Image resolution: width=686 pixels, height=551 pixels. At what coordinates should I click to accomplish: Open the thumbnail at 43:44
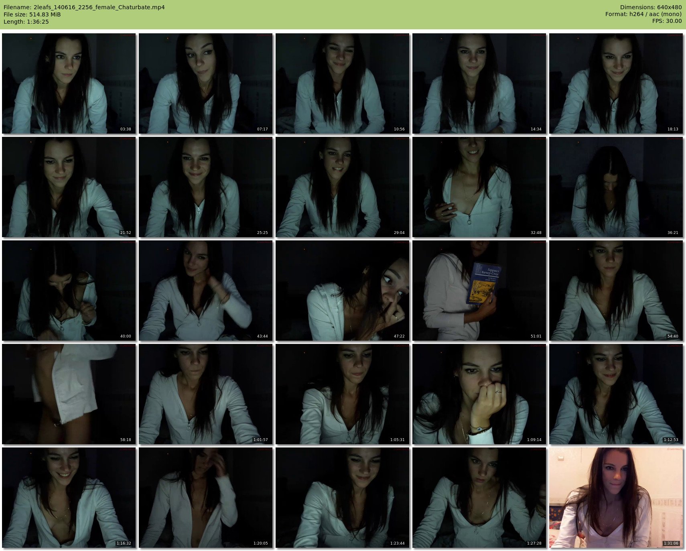point(205,291)
